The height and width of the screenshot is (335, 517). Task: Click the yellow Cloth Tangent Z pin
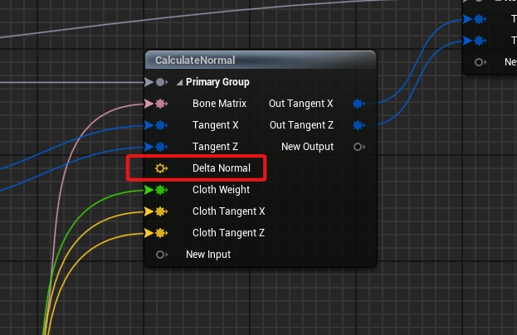click(x=160, y=233)
